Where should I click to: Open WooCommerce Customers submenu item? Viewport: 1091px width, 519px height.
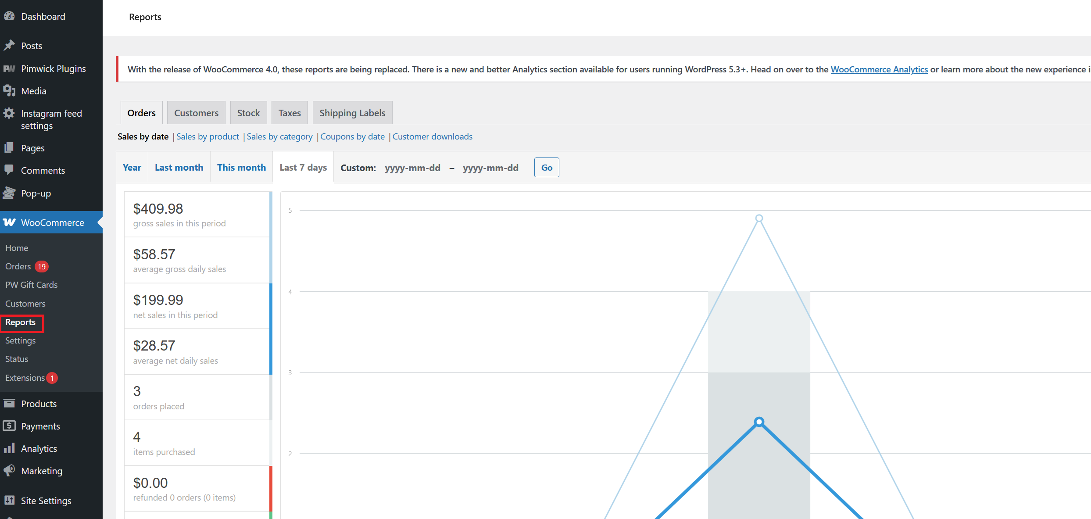click(25, 304)
